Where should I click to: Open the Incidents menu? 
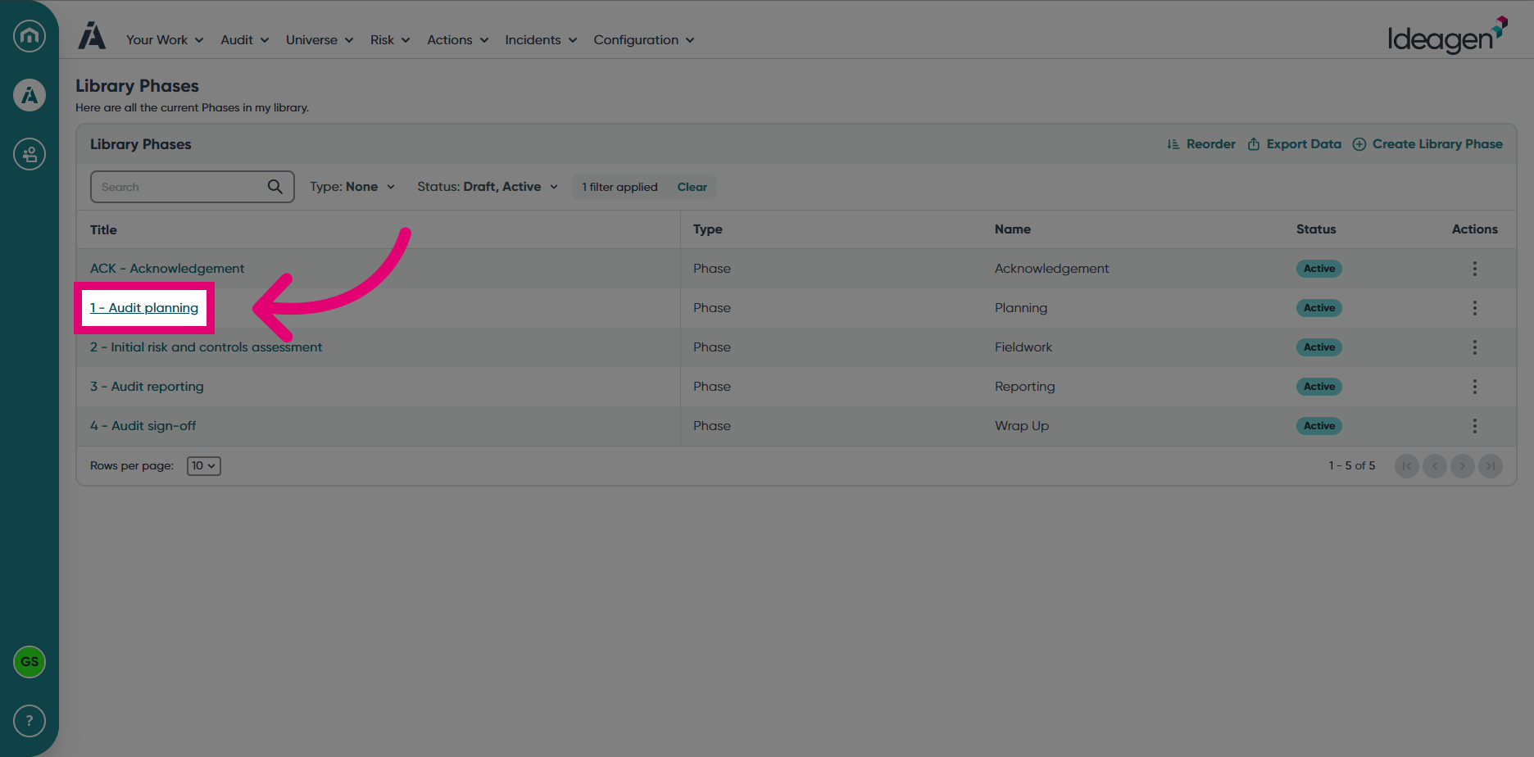(541, 40)
